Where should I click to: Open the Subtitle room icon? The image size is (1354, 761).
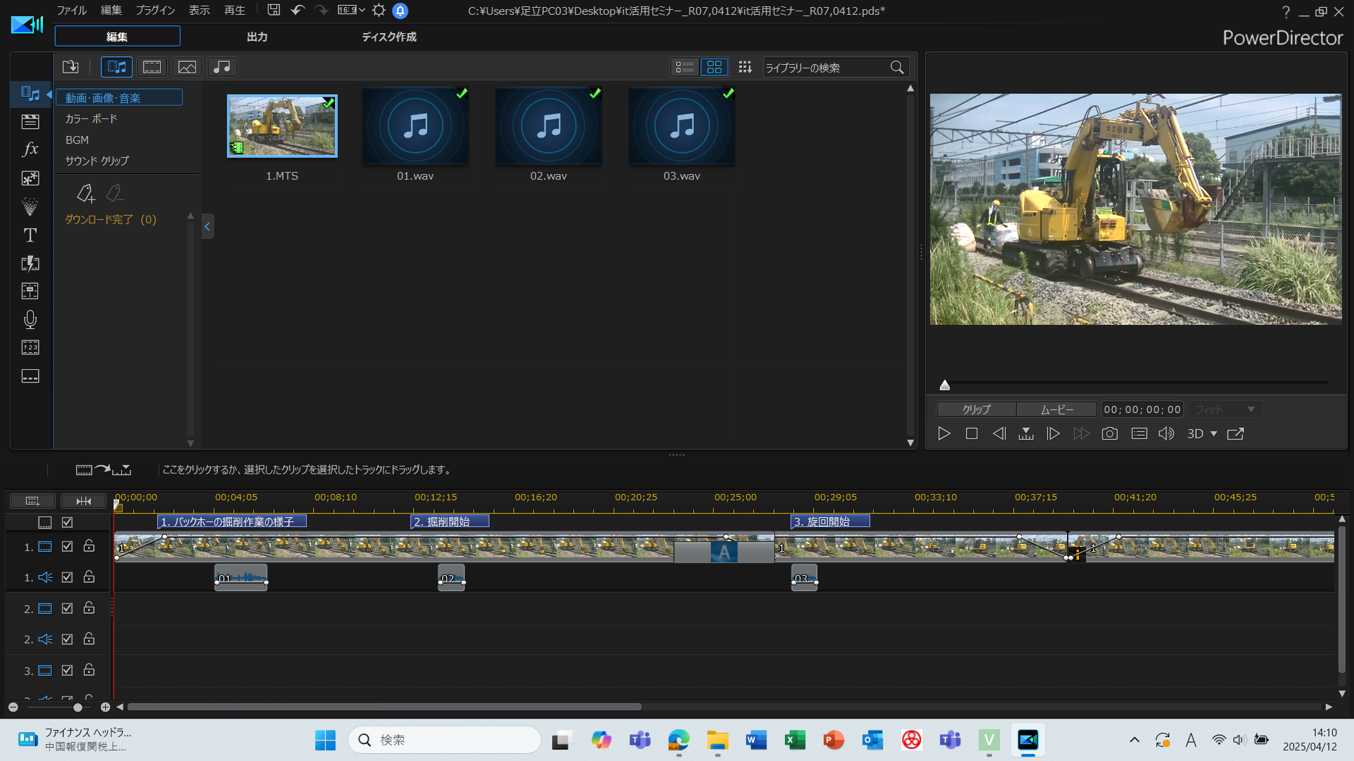tap(30, 376)
